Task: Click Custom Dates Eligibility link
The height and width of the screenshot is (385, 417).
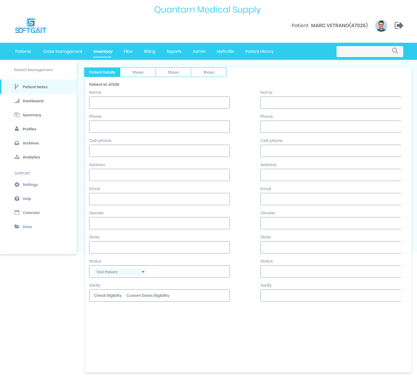Action: (148, 296)
